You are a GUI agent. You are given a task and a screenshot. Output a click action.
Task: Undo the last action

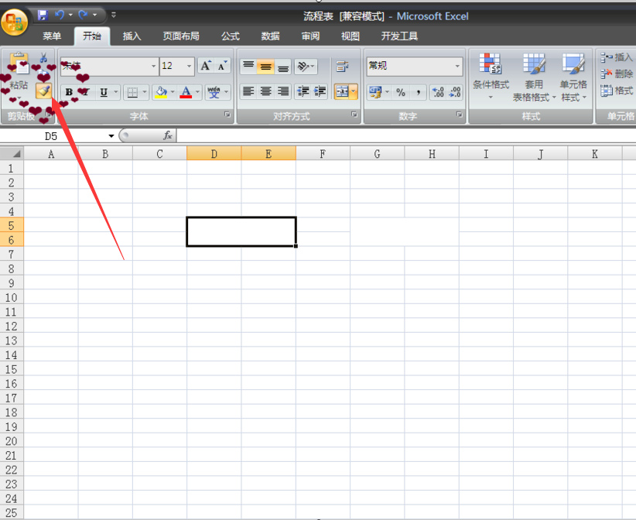60,15
